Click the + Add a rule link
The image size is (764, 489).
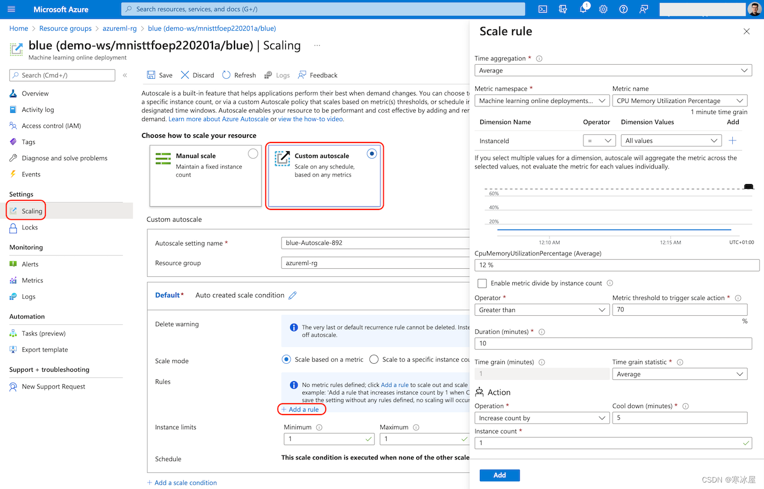[300, 409]
